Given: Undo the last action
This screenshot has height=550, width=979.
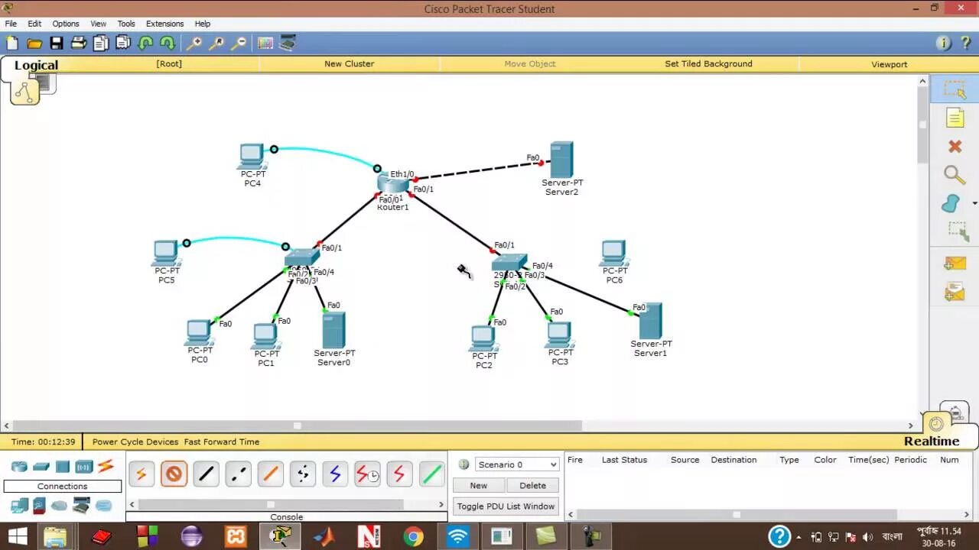Looking at the screenshot, I should (x=145, y=44).
